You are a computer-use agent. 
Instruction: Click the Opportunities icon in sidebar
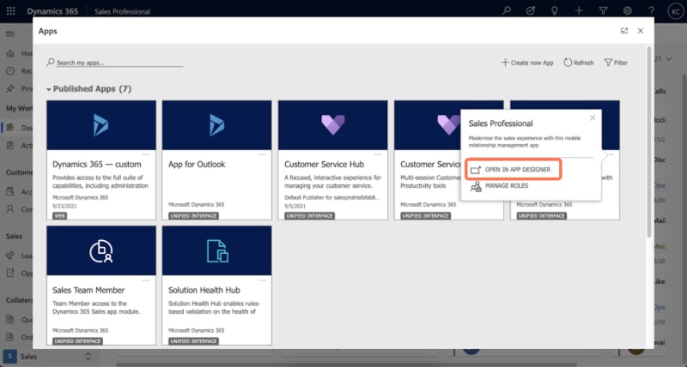tap(10, 274)
